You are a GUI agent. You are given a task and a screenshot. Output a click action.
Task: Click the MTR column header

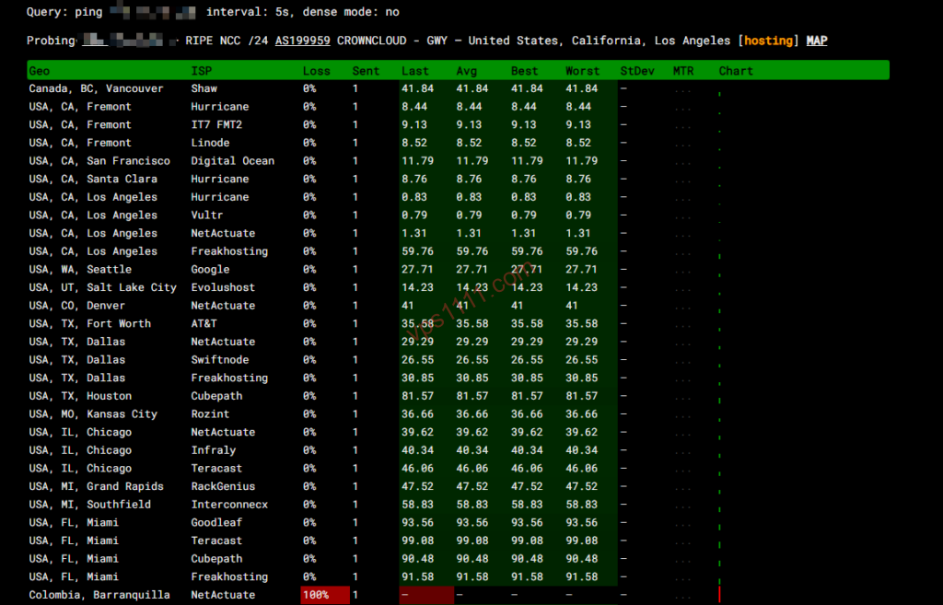(x=683, y=71)
